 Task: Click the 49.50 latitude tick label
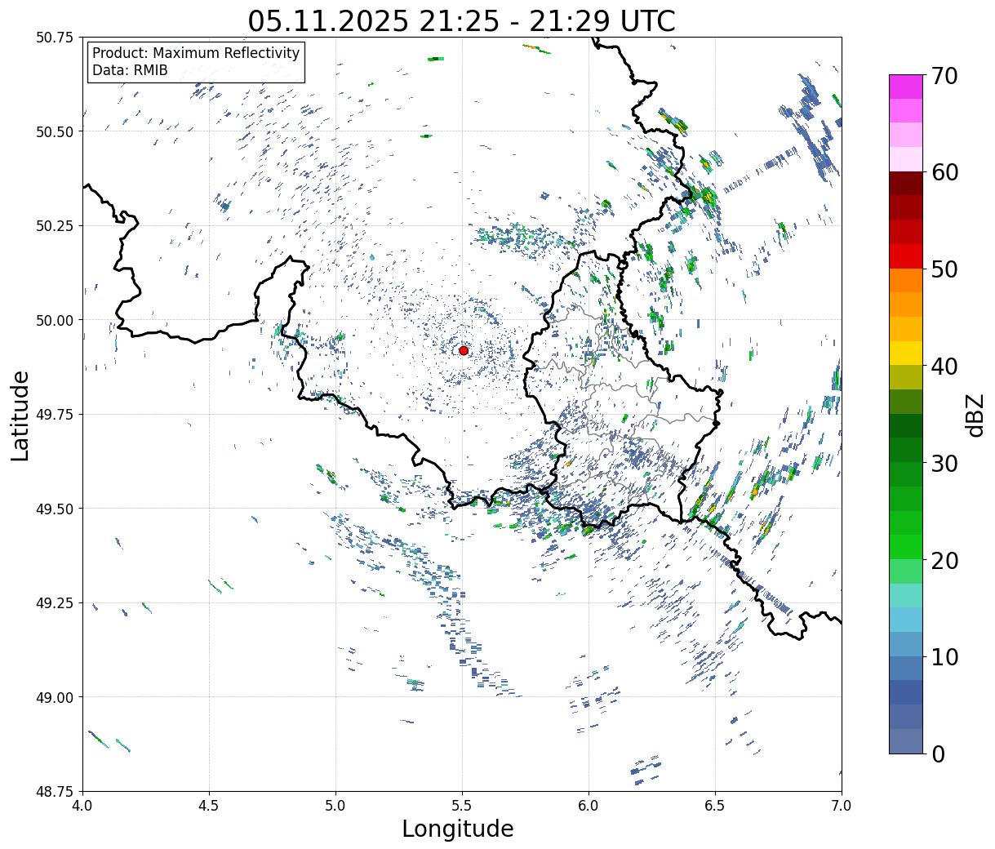55,509
